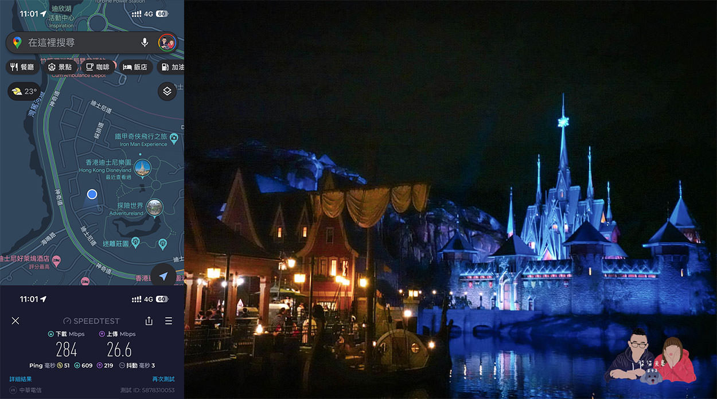Open the Speedtest hamburger menu

pos(169,321)
